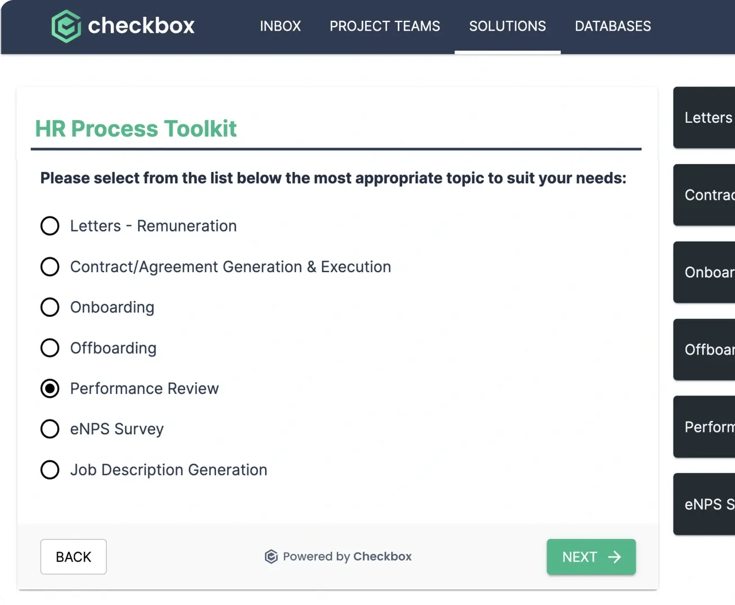Viewport: 735px width, 605px height.
Task: Pick the Offboarding radio button
Action: coord(50,348)
